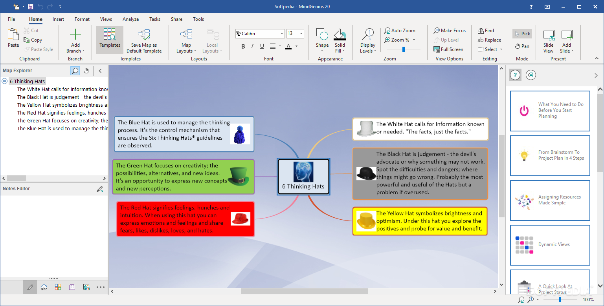
Task: Click the Solid Fill paint bucket
Action: [x=340, y=35]
